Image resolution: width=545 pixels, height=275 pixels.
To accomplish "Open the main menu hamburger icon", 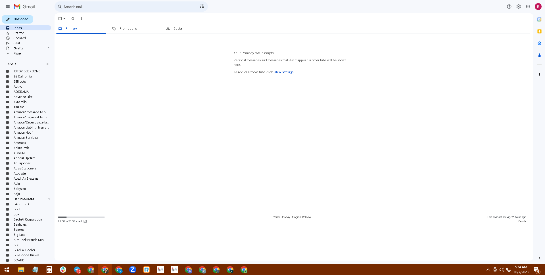I will point(8,7).
